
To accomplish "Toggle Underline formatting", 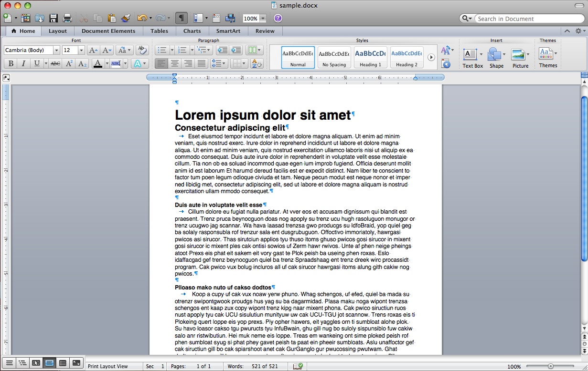I will [37, 63].
